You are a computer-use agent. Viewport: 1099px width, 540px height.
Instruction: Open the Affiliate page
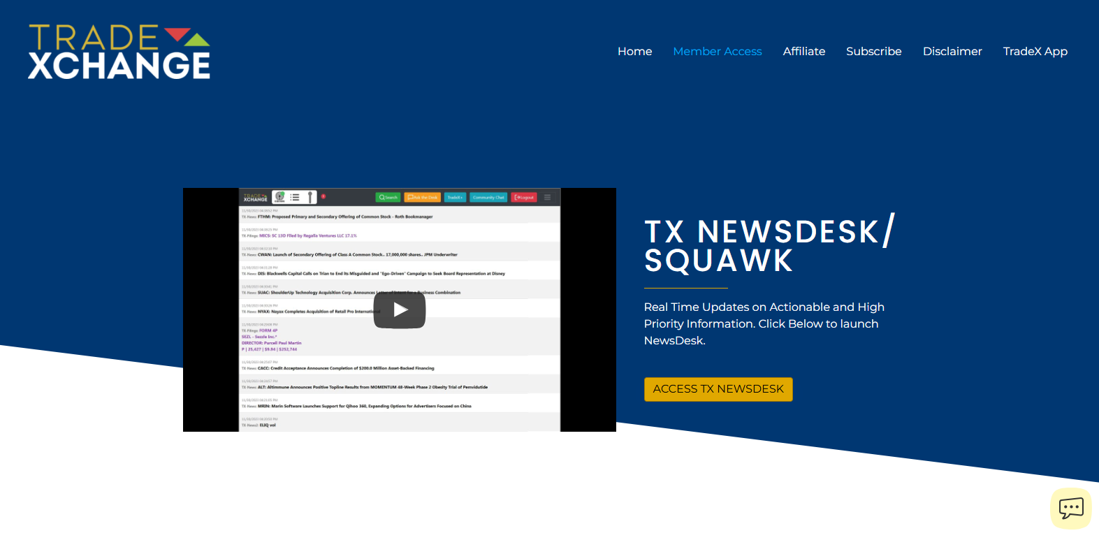click(803, 52)
